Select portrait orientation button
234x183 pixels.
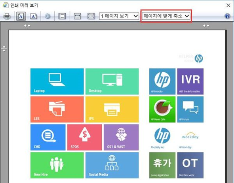pyautogui.click(x=21, y=16)
